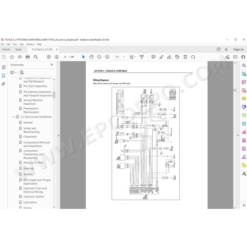247x247 pixels.
Task: Collapse left navigation pane arrow
Action: 59,135
